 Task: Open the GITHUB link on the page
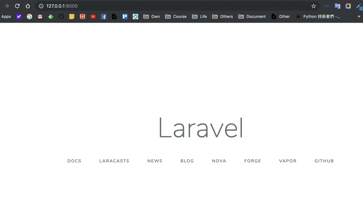(x=324, y=161)
